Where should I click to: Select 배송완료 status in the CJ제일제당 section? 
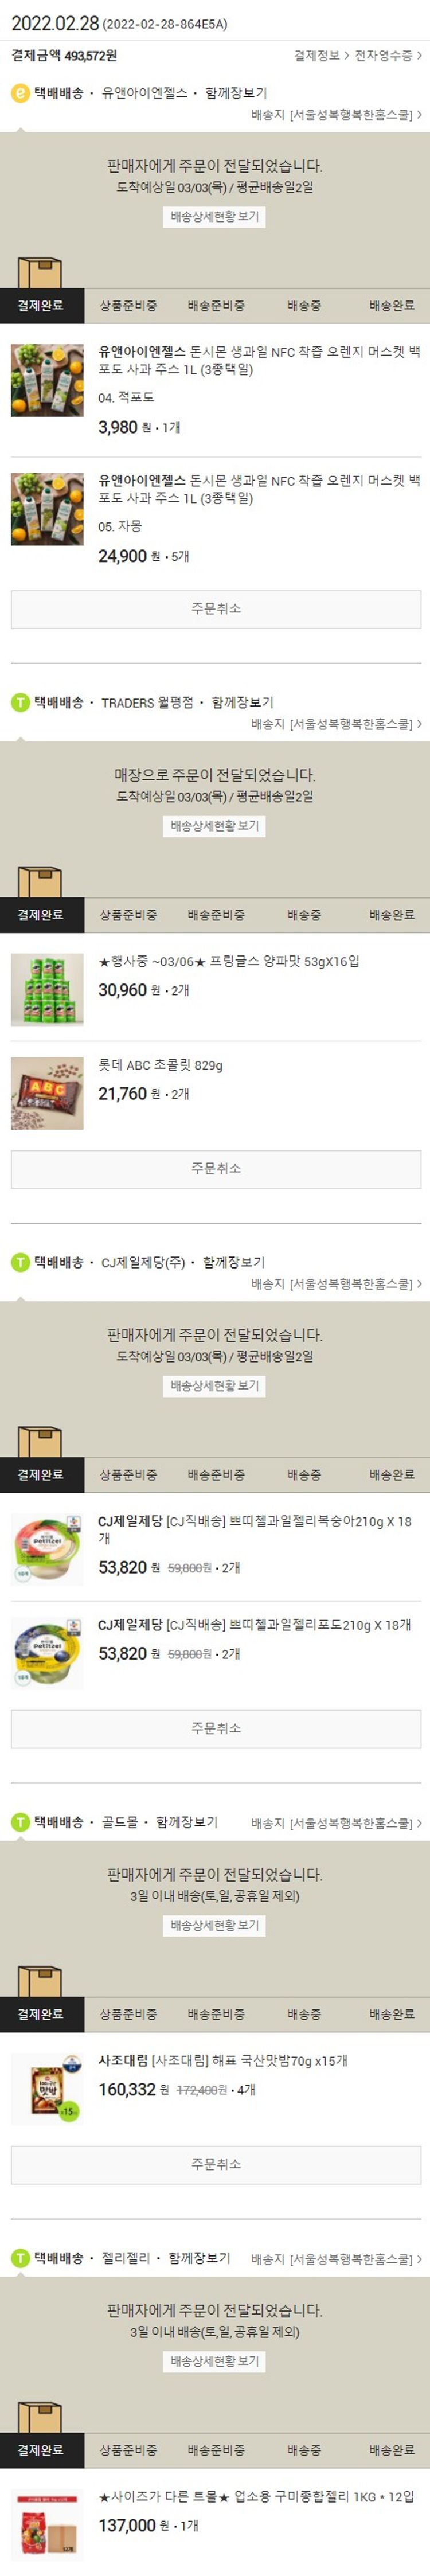392,1475
